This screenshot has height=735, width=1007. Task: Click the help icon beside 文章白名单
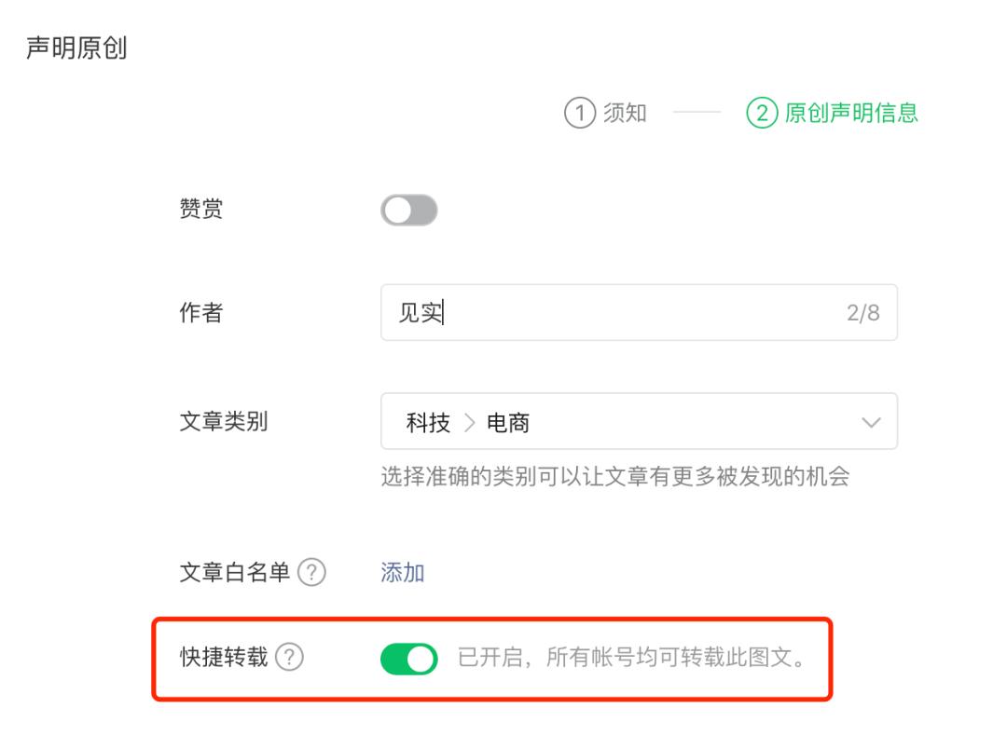pyautogui.click(x=311, y=572)
